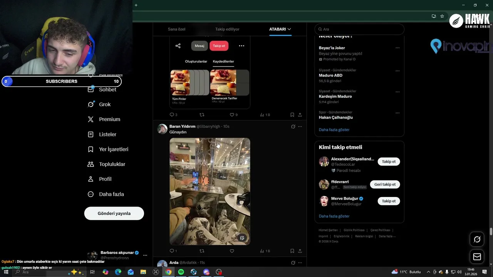Switch to the Takip ediliyor tab
Image resolution: width=493 pixels, height=277 pixels.
tap(227, 29)
